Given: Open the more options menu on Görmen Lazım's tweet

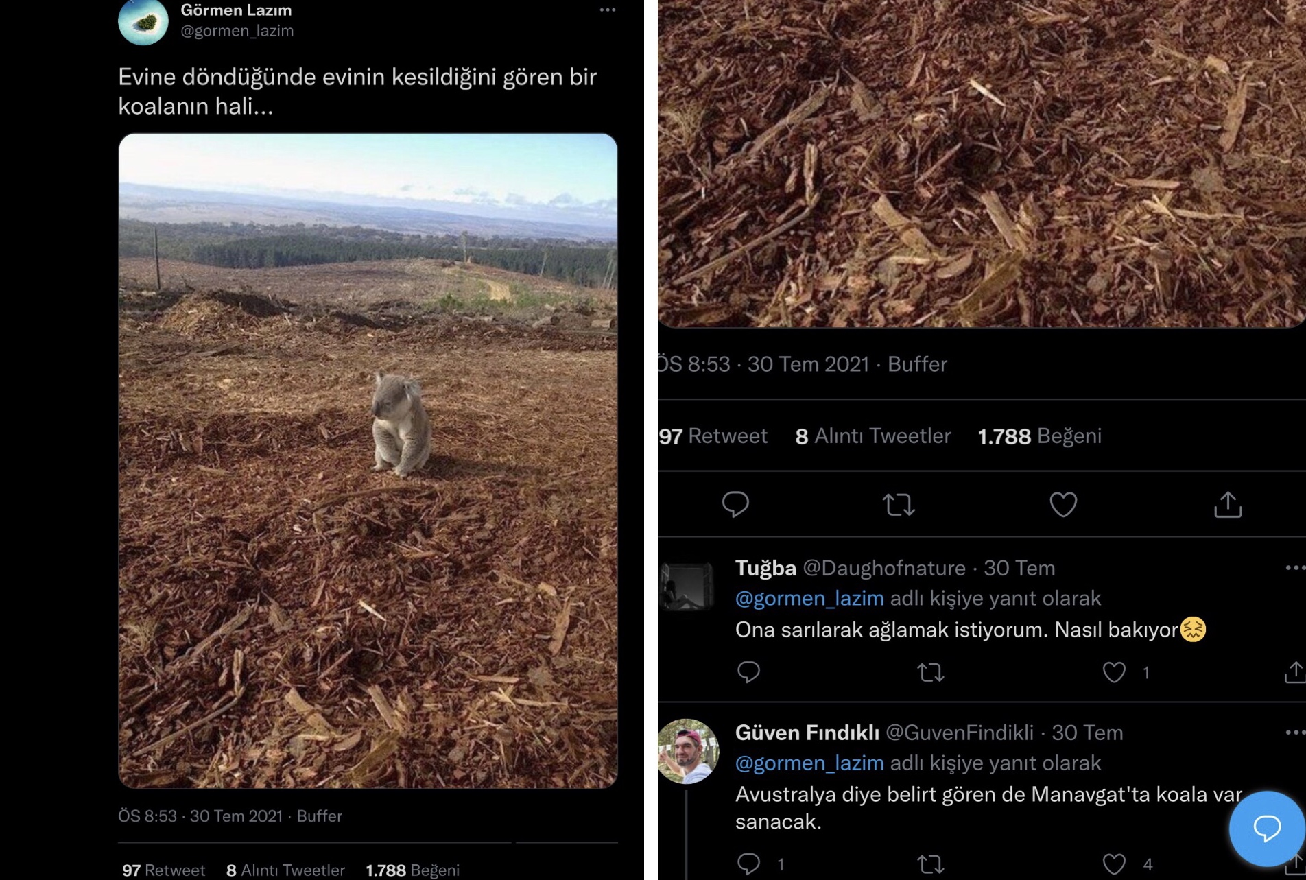Looking at the screenshot, I should (x=607, y=10).
